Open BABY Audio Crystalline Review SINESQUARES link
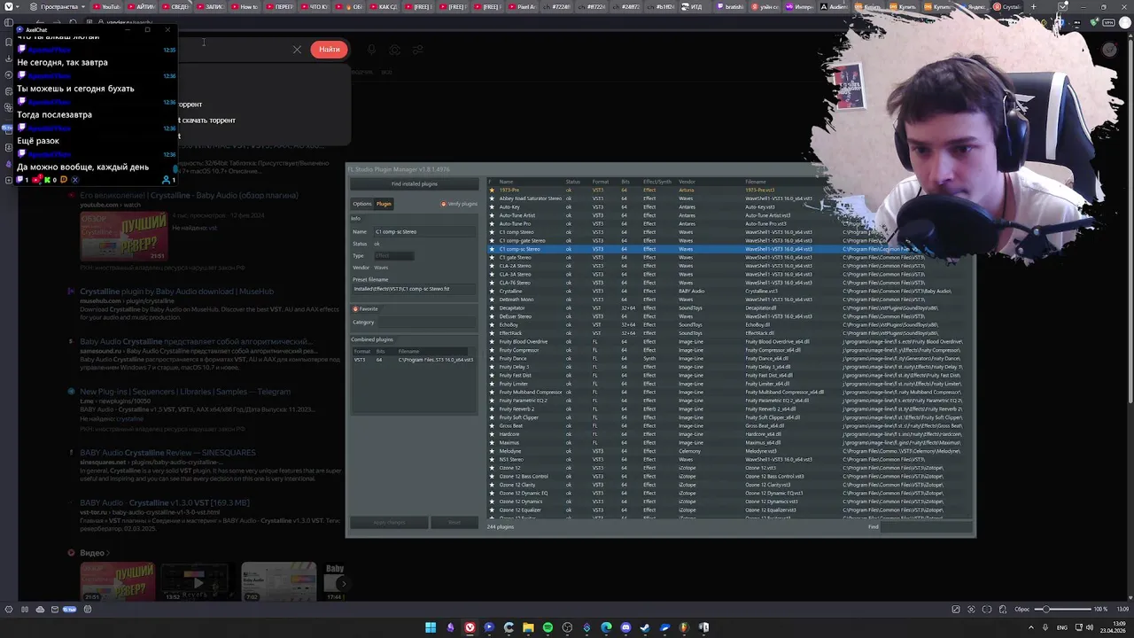Viewport: 1134px width, 638px height. (x=167, y=453)
